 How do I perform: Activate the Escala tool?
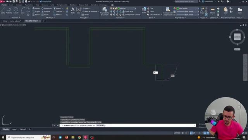45,15
